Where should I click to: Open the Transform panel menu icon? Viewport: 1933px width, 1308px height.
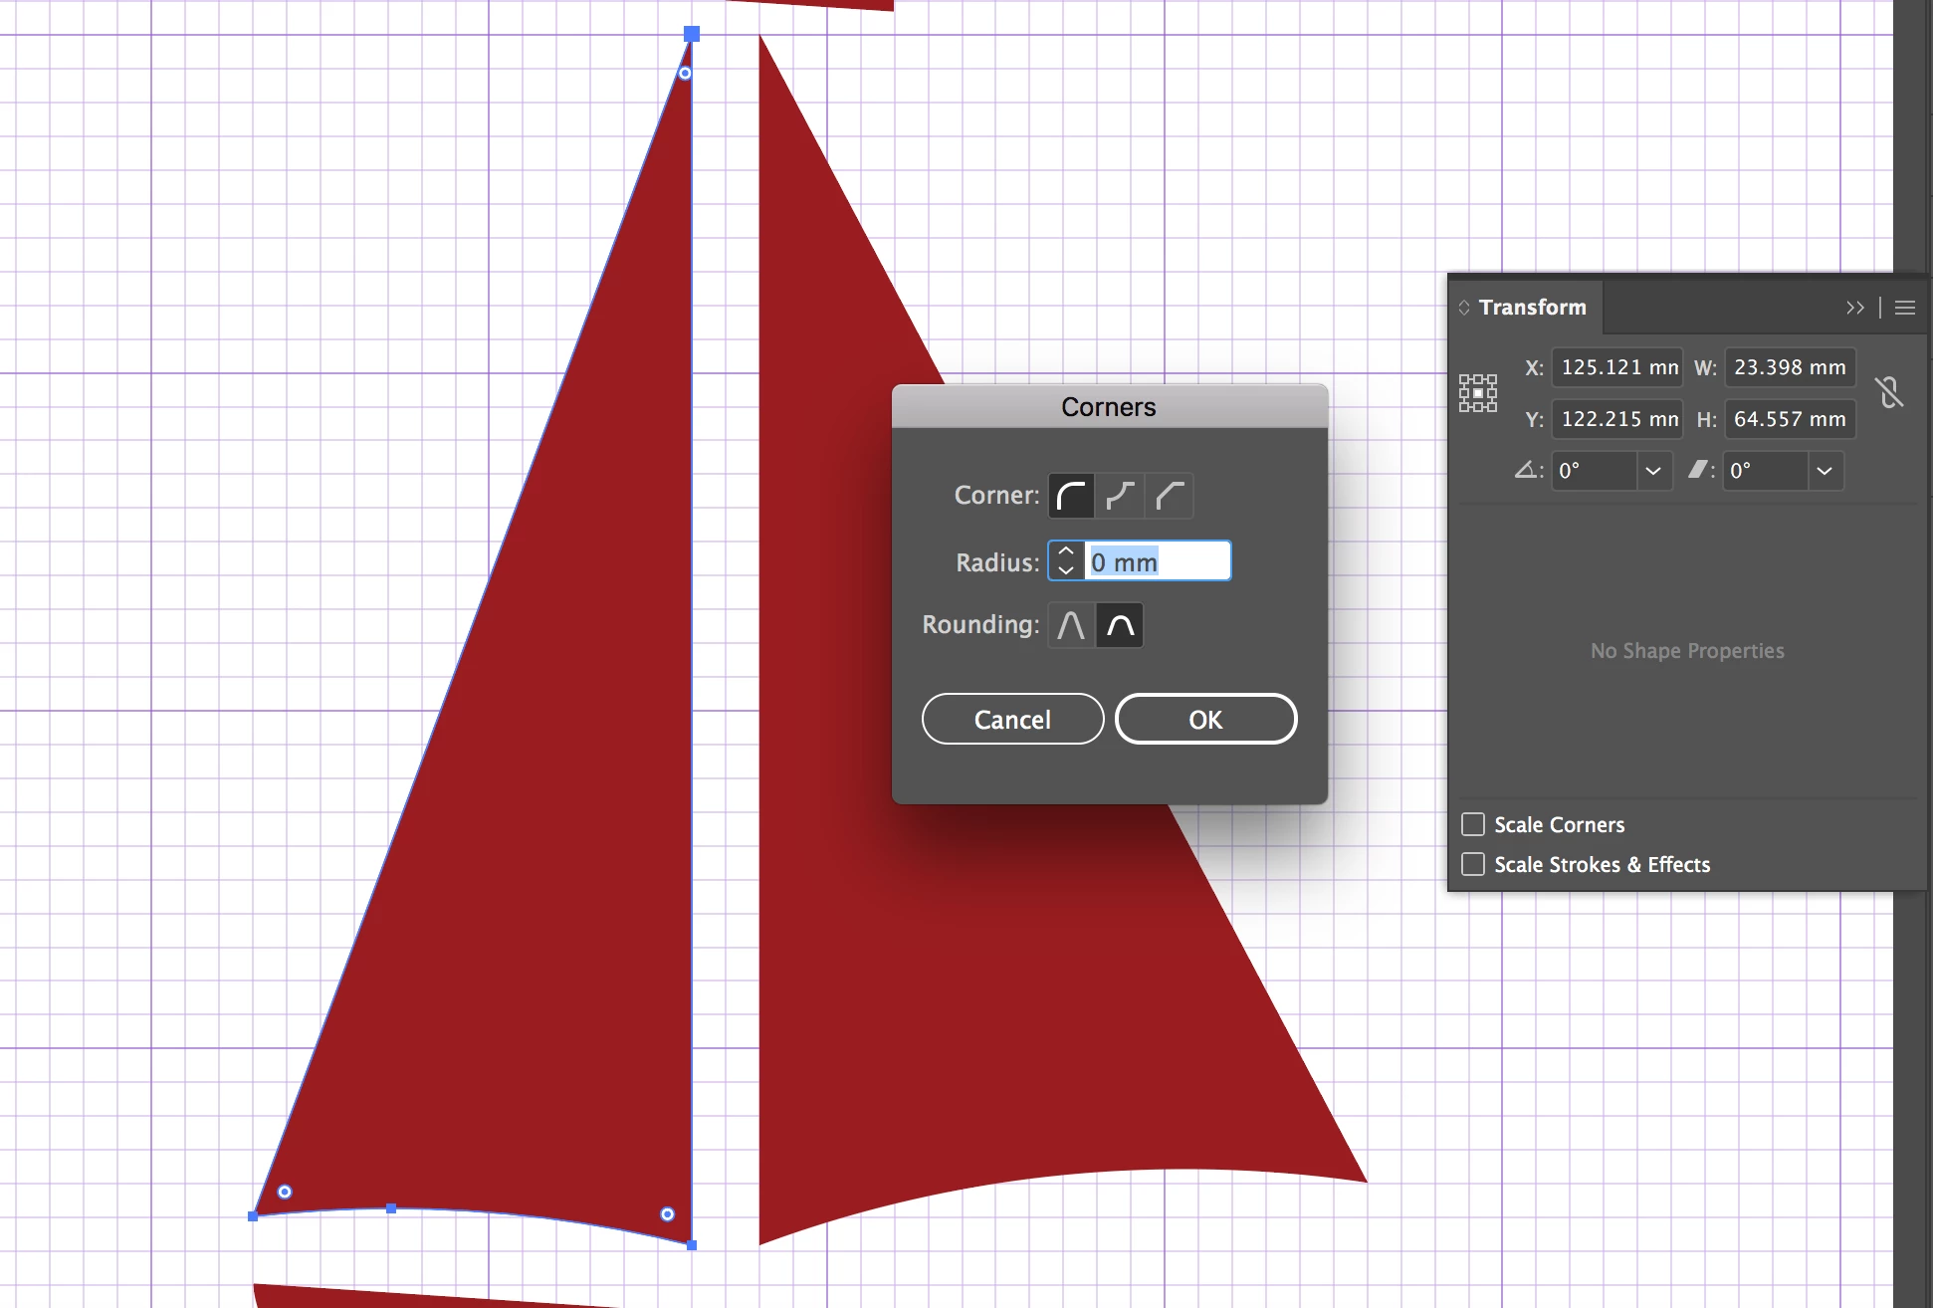1905,308
